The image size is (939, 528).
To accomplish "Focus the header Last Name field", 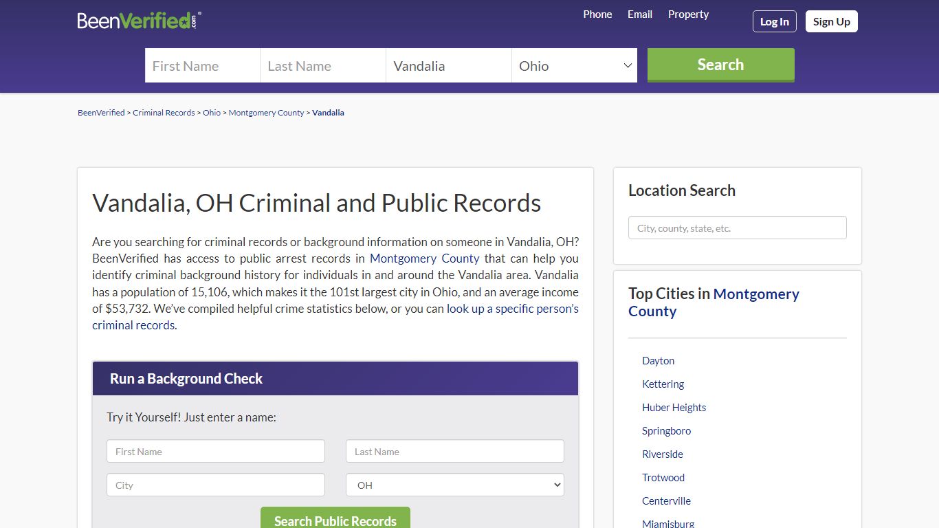I will (323, 65).
